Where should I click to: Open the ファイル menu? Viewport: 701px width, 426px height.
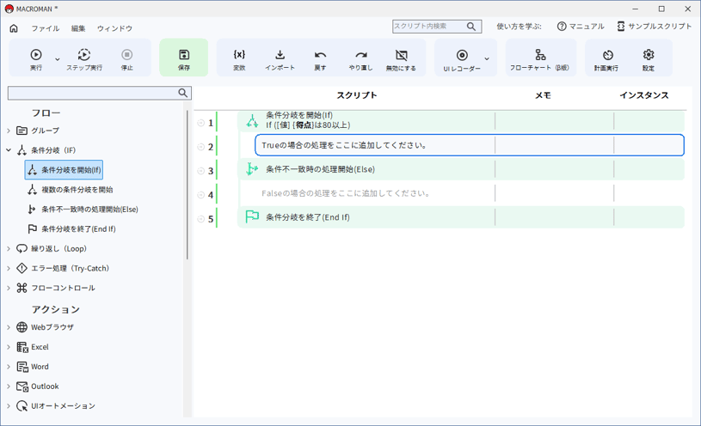click(45, 28)
